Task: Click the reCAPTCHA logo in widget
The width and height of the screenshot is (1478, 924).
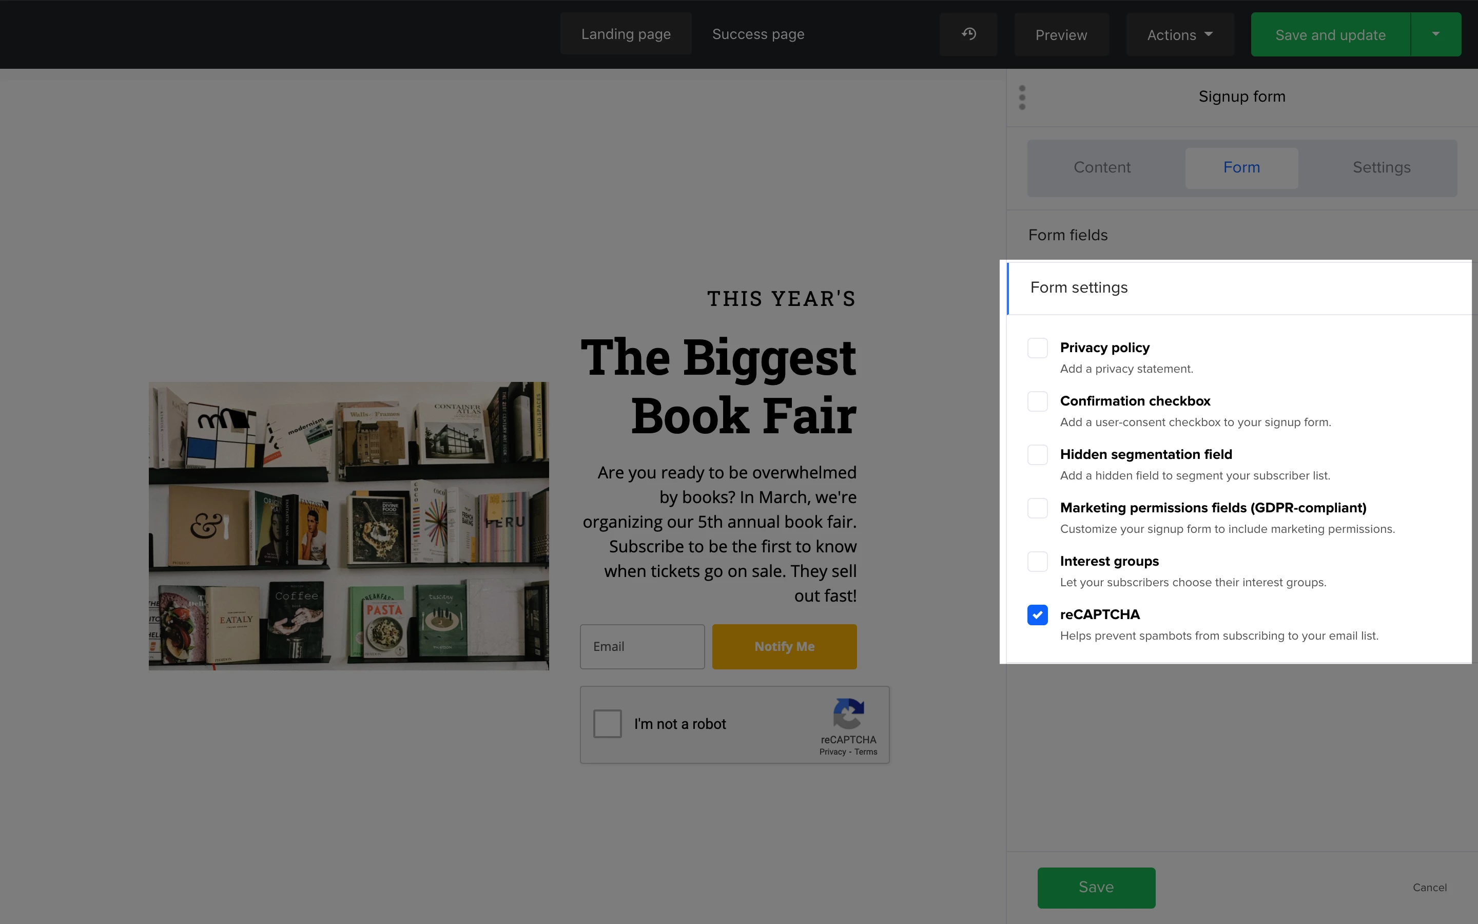Action: coord(848,714)
